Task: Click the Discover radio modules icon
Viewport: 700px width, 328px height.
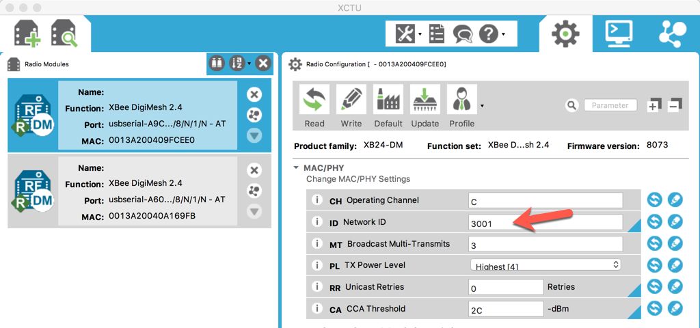Action: (x=64, y=33)
